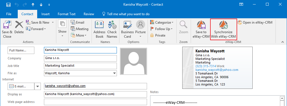This screenshot has width=287, height=106.
Task: Click Save & New
Action: click(38, 22)
